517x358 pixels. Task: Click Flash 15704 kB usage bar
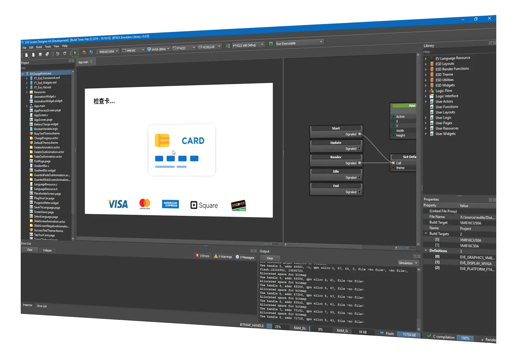click(409, 335)
